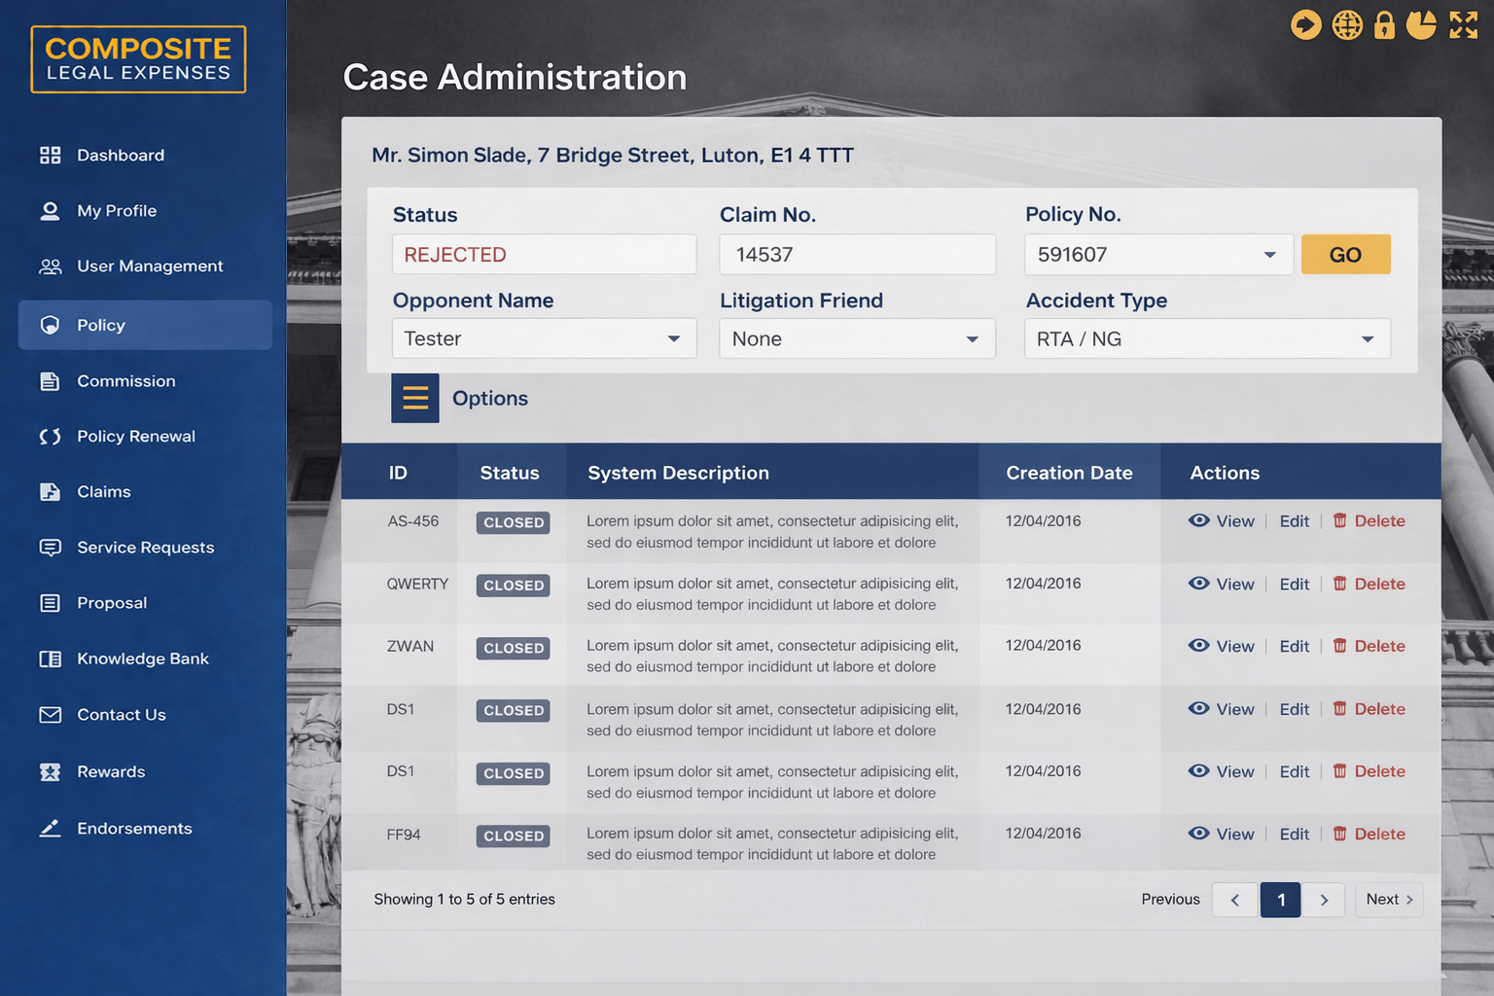Open the hamburger Options menu icon
The image size is (1494, 996).
coord(415,398)
